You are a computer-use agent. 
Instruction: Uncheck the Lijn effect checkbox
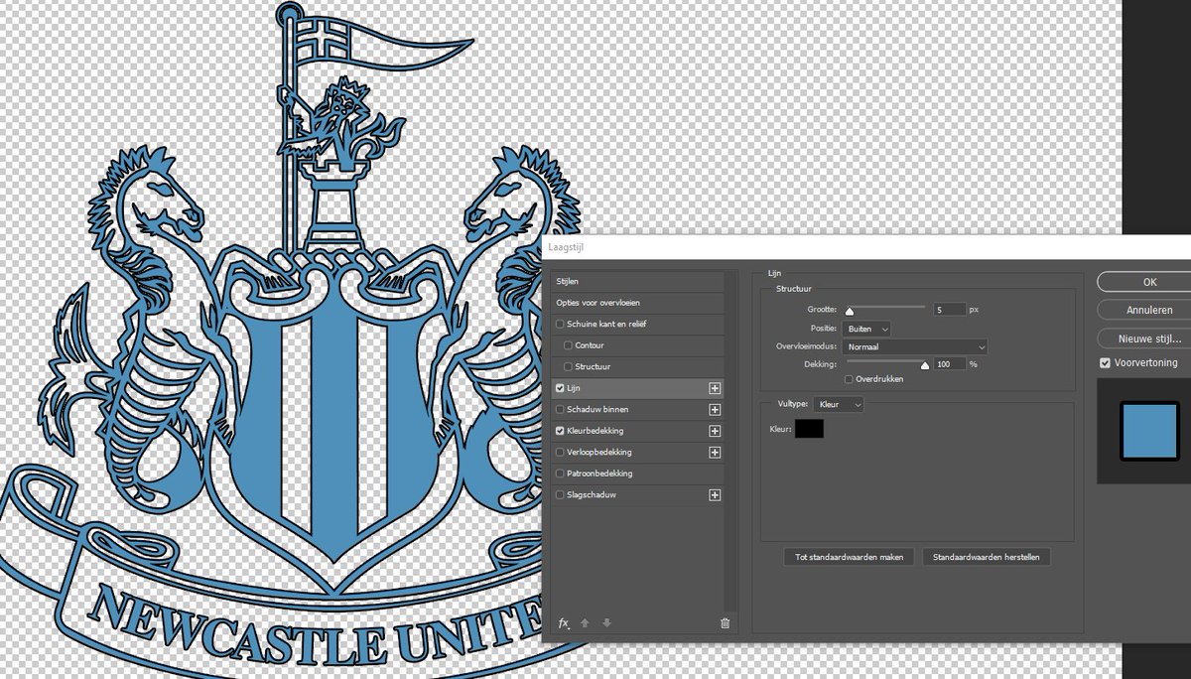point(561,388)
